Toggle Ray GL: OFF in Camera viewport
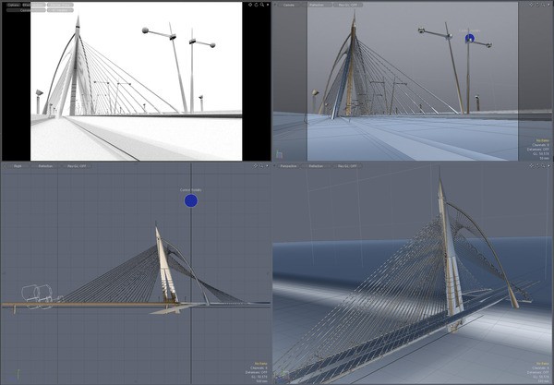The height and width of the screenshot is (385, 554). point(347,5)
